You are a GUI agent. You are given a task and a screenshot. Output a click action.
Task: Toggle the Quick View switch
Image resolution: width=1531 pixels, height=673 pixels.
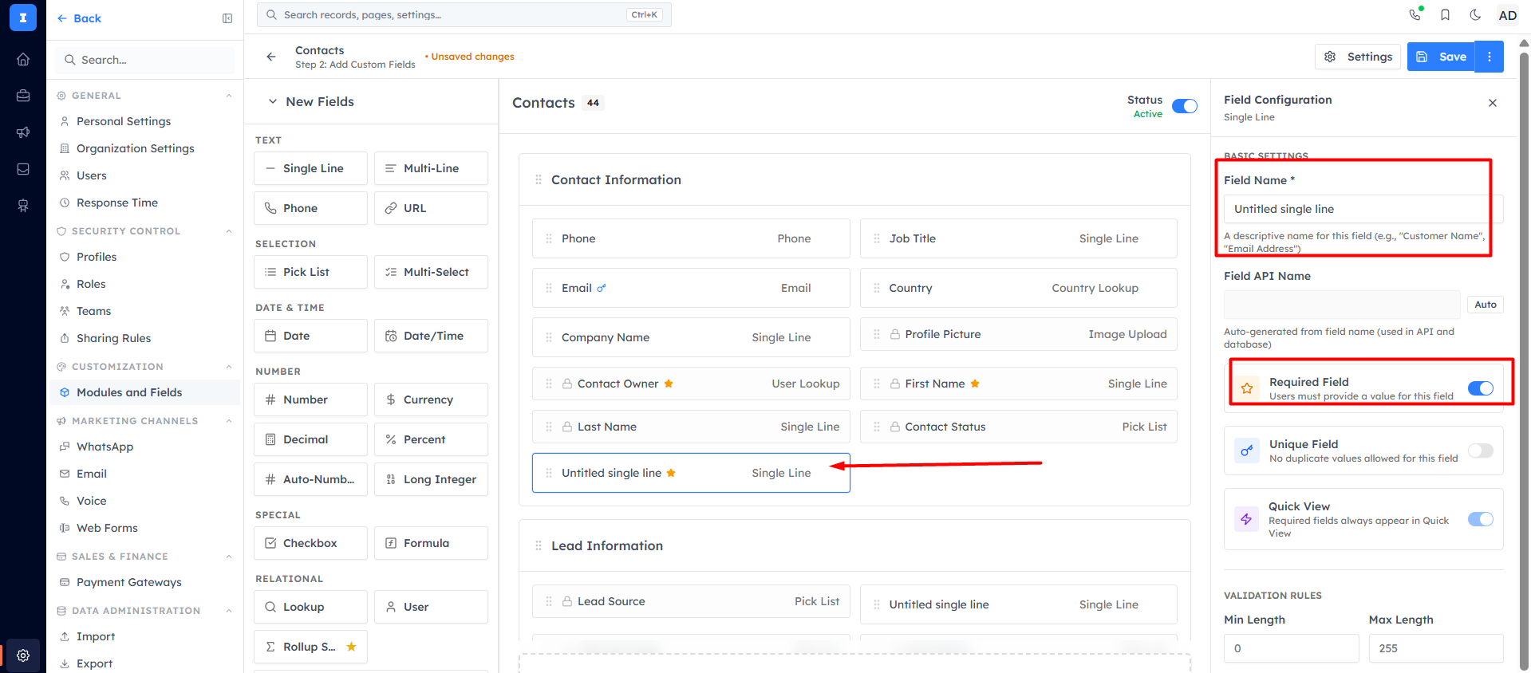[1481, 519]
